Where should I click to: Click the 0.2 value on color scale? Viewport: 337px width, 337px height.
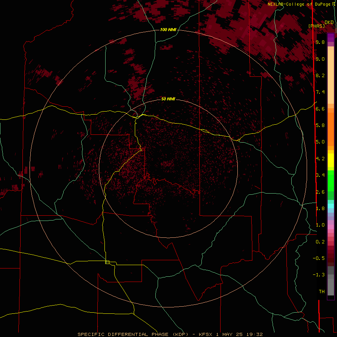[320, 242]
